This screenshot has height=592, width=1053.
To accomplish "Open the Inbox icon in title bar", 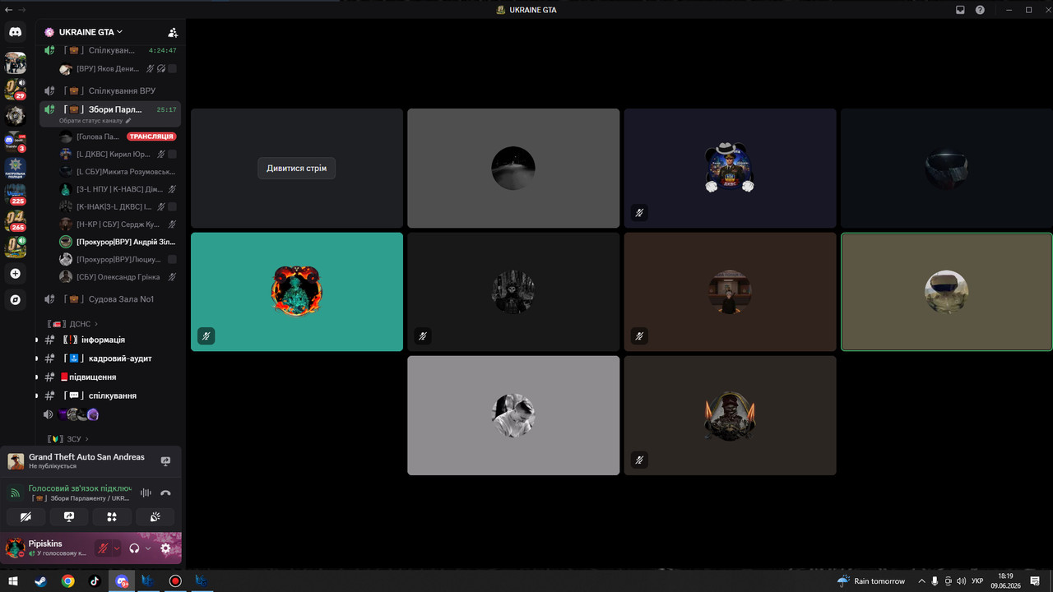I will pos(960,10).
